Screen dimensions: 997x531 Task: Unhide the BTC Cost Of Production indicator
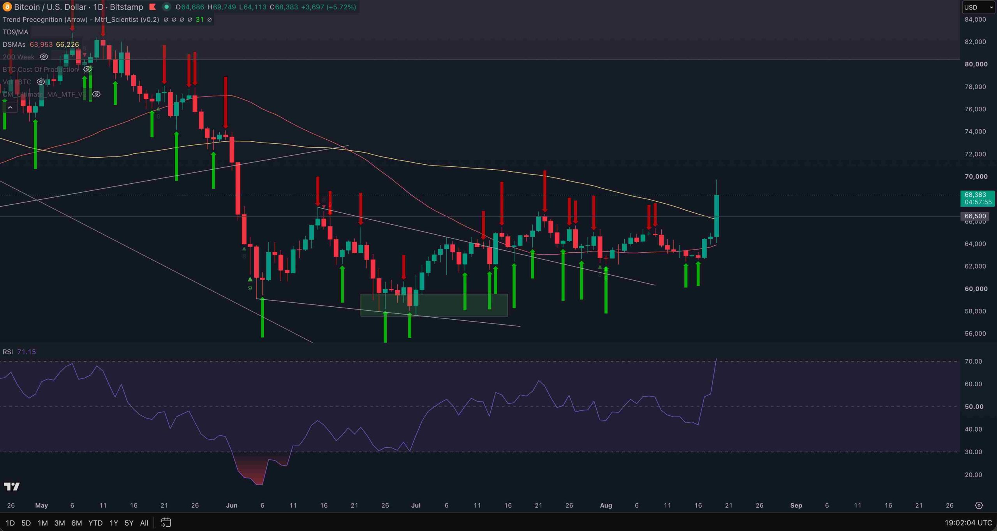click(88, 69)
